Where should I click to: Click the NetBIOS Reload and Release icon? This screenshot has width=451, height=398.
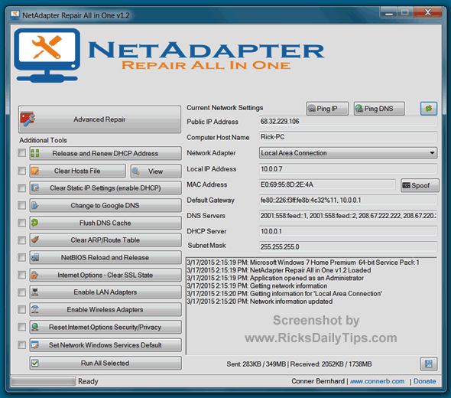pyautogui.click(x=35, y=257)
